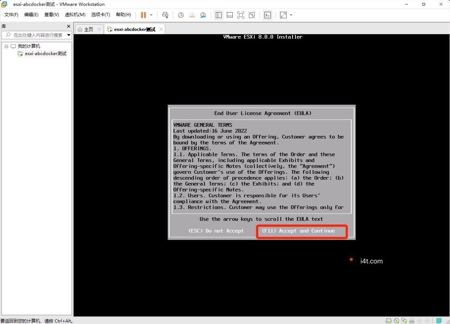Click VMware ESXi 8.0.0 Installer heading
The image size is (450, 324).
click(263, 37)
